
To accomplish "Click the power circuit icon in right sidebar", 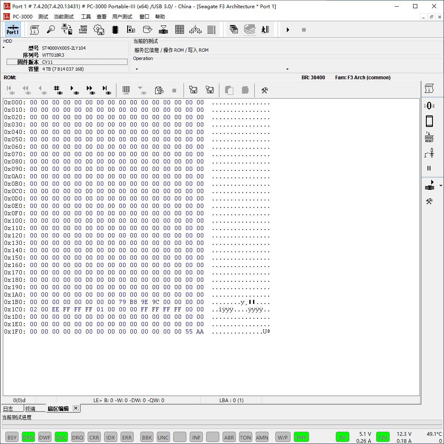I will tap(429, 153).
